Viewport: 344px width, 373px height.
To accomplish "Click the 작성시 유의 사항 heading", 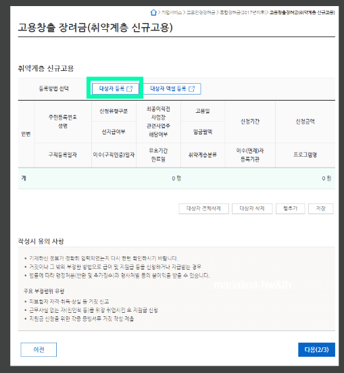I will click(x=41, y=241).
